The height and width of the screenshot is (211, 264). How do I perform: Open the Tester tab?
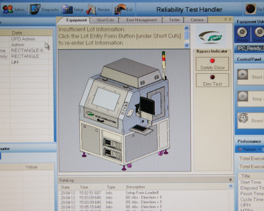pos(174,20)
